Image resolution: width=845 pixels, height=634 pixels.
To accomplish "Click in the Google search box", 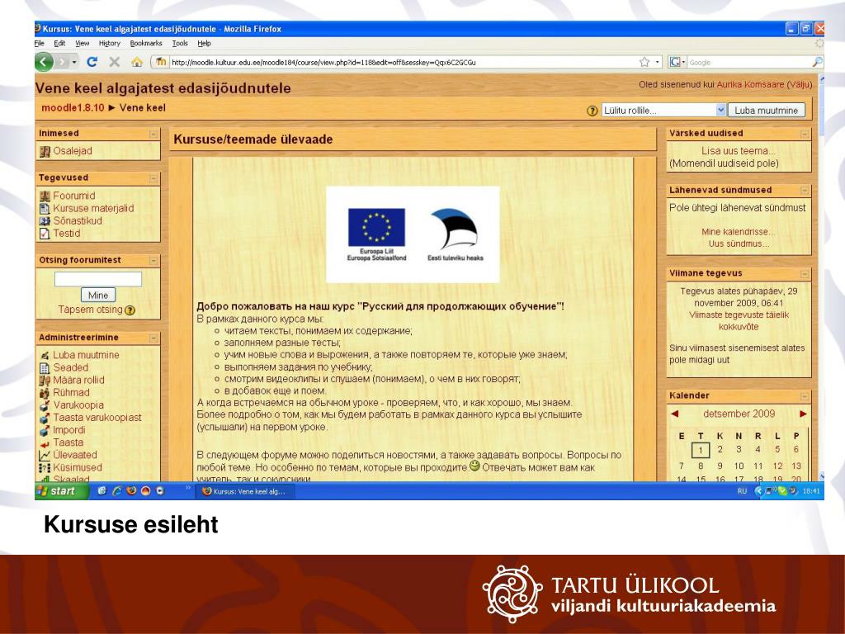I will click(749, 63).
